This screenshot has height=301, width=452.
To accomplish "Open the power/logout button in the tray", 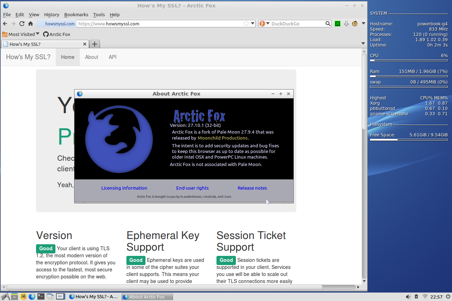I will pyautogui.click(x=447, y=297).
